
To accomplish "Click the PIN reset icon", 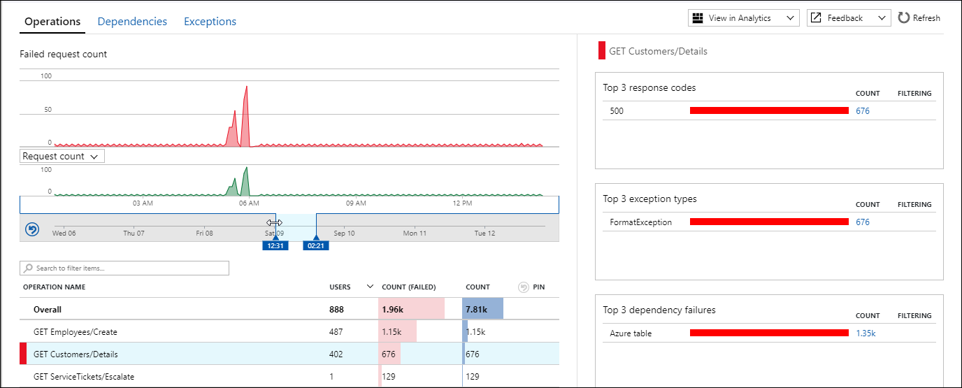I will click(x=524, y=287).
